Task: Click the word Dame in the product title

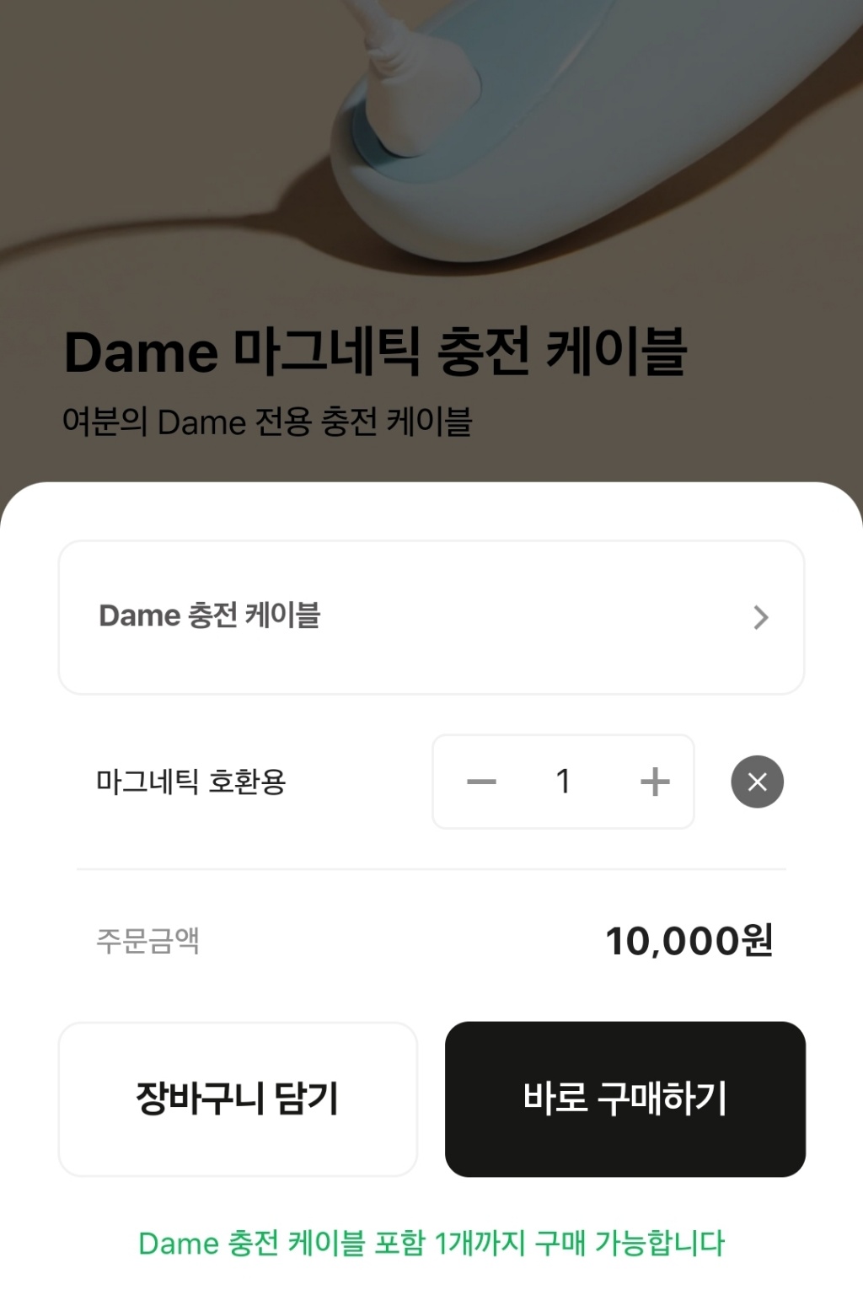Action: [141, 352]
